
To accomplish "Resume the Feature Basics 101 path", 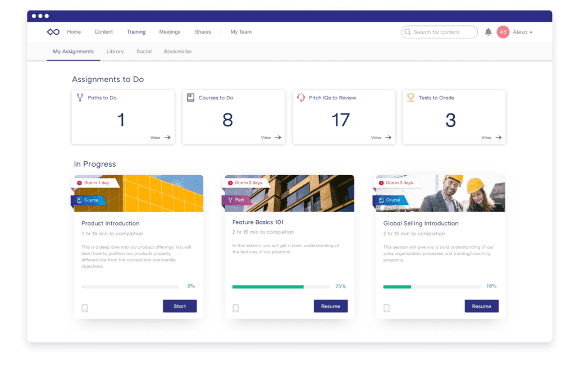I will pyautogui.click(x=331, y=306).
